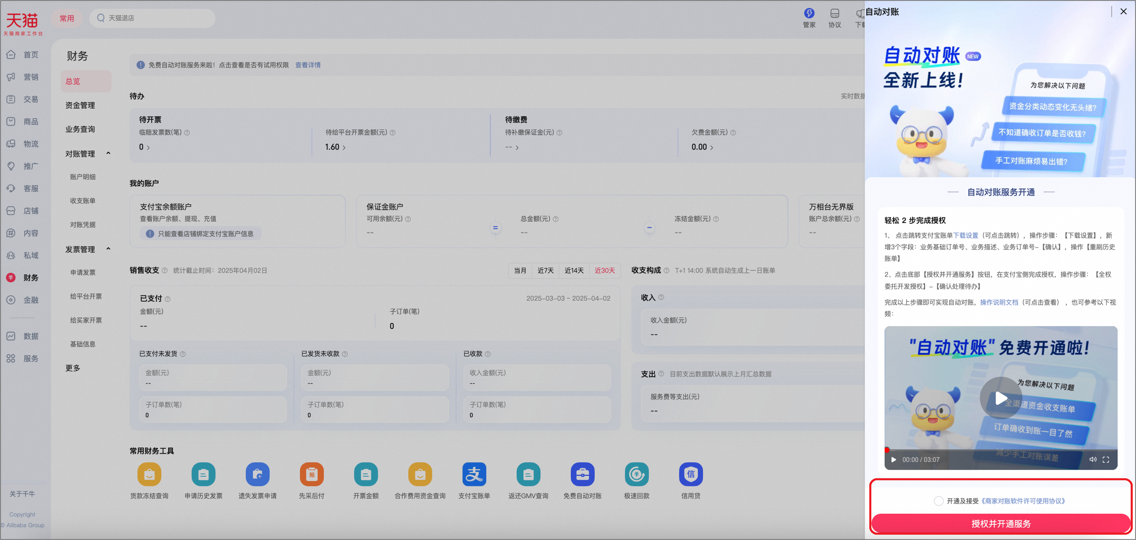Open the 操作说明文档 link
Screen dimensions: 1136x540
point(999,303)
